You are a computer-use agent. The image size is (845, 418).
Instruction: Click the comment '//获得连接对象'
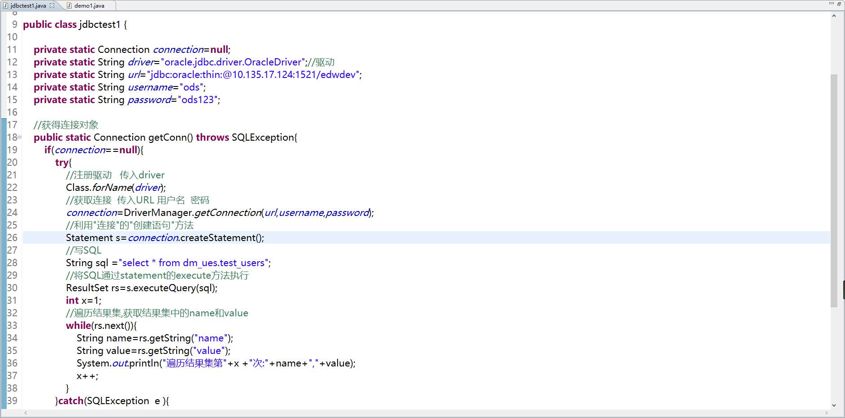pos(66,125)
